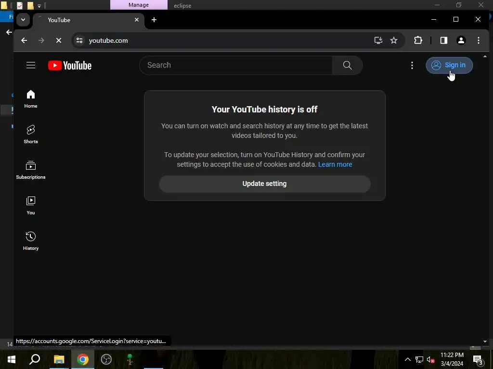Open Shorts in sidebar

pyautogui.click(x=31, y=135)
